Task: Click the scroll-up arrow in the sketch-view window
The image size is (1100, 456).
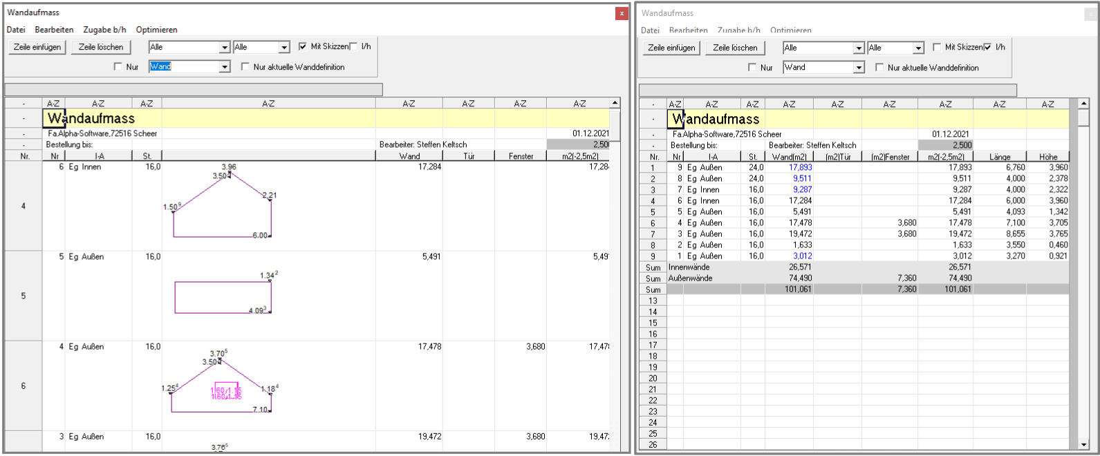Action: click(x=615, y=103)
